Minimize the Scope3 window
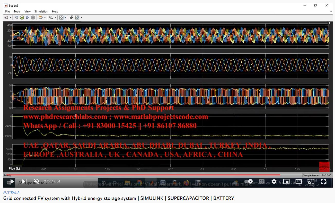 point(304,5)
